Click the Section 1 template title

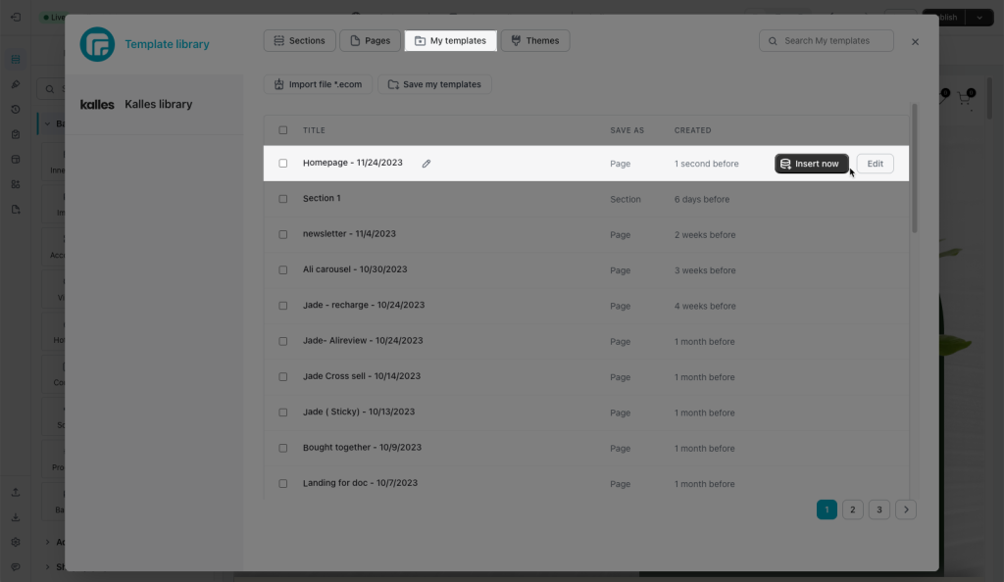tap(322, 198)
